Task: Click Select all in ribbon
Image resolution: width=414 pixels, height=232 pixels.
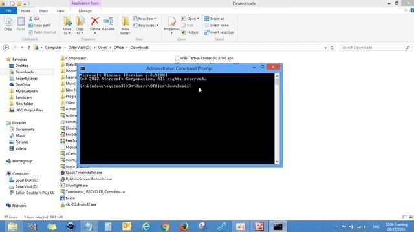Action: (x=214, y=19)
